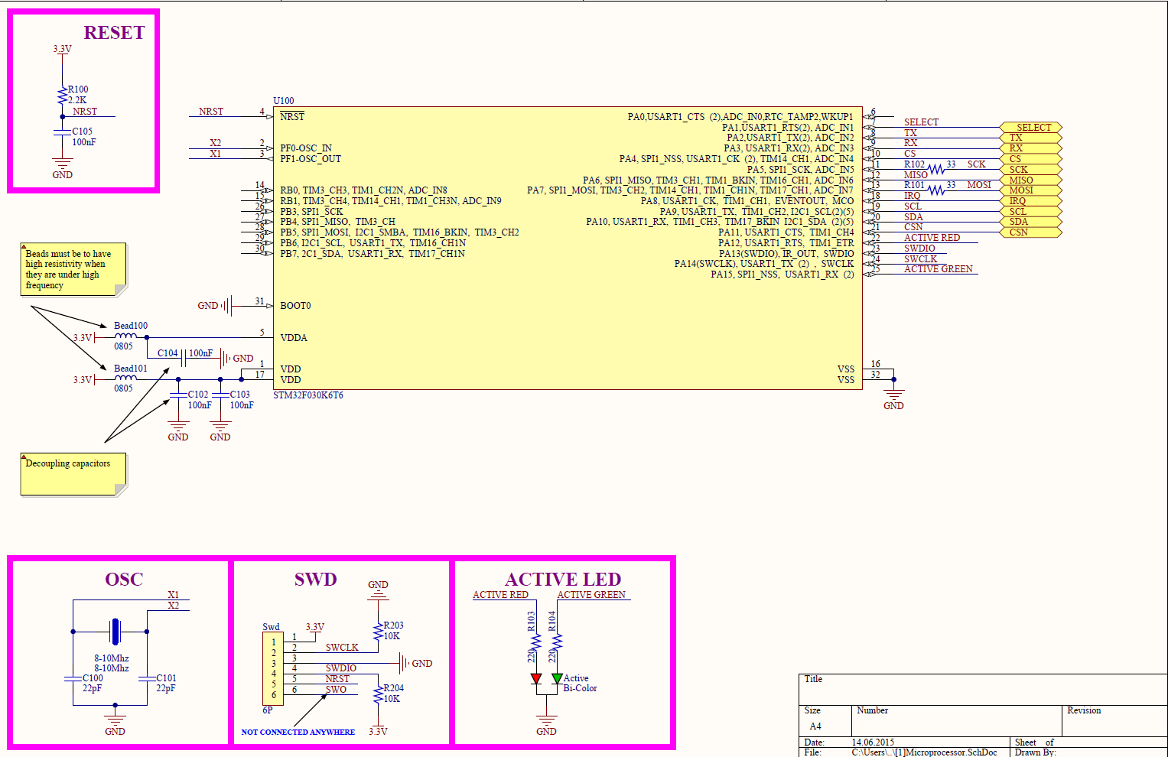This screenshot has height=757, width=1168.
Task: Select series resistor R102 on SCK line
Action: pyautogui.click(x=936, y=170)
